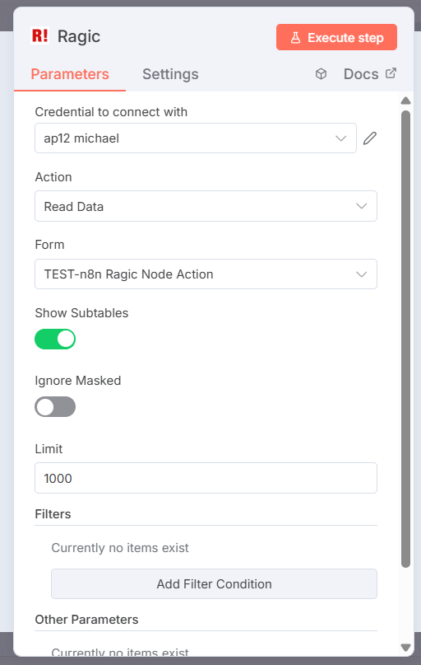Expand the Action dropdown set to Read Data

click(x=206, y=206)
